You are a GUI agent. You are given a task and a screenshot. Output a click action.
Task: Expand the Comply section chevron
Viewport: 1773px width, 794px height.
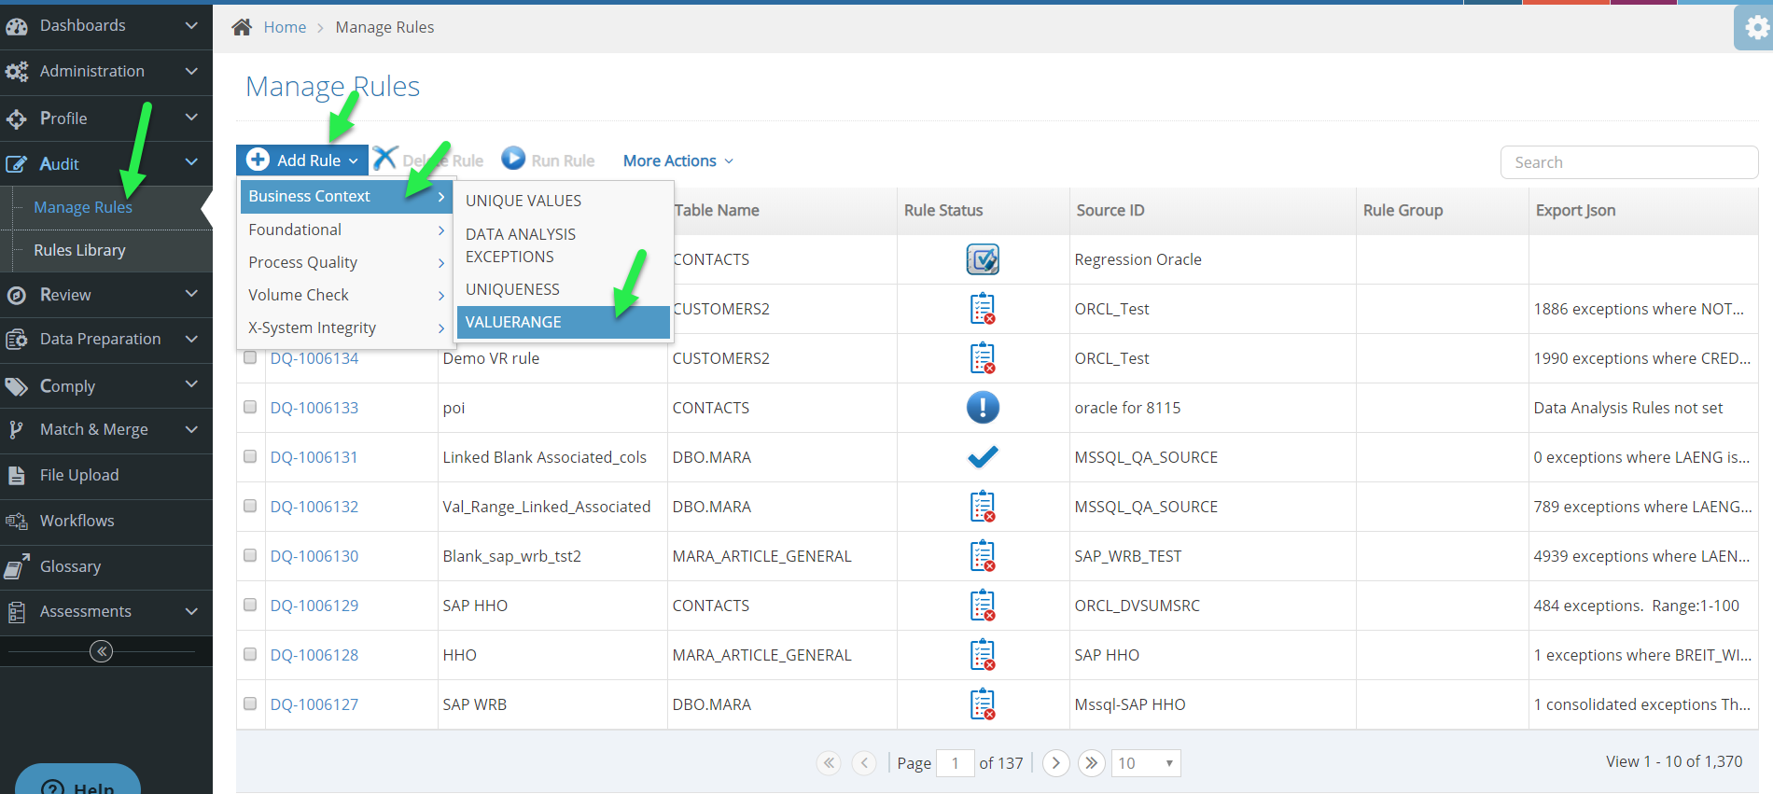[191, 384]
